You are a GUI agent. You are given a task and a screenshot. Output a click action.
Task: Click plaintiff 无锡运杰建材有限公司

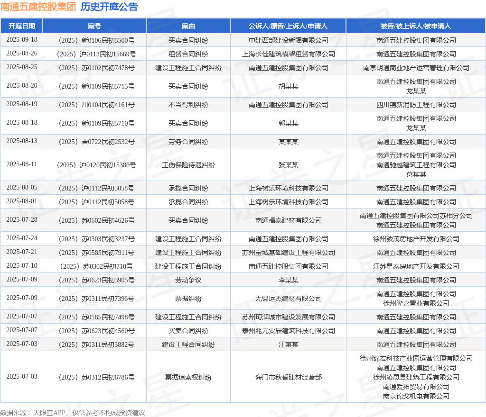288,299
